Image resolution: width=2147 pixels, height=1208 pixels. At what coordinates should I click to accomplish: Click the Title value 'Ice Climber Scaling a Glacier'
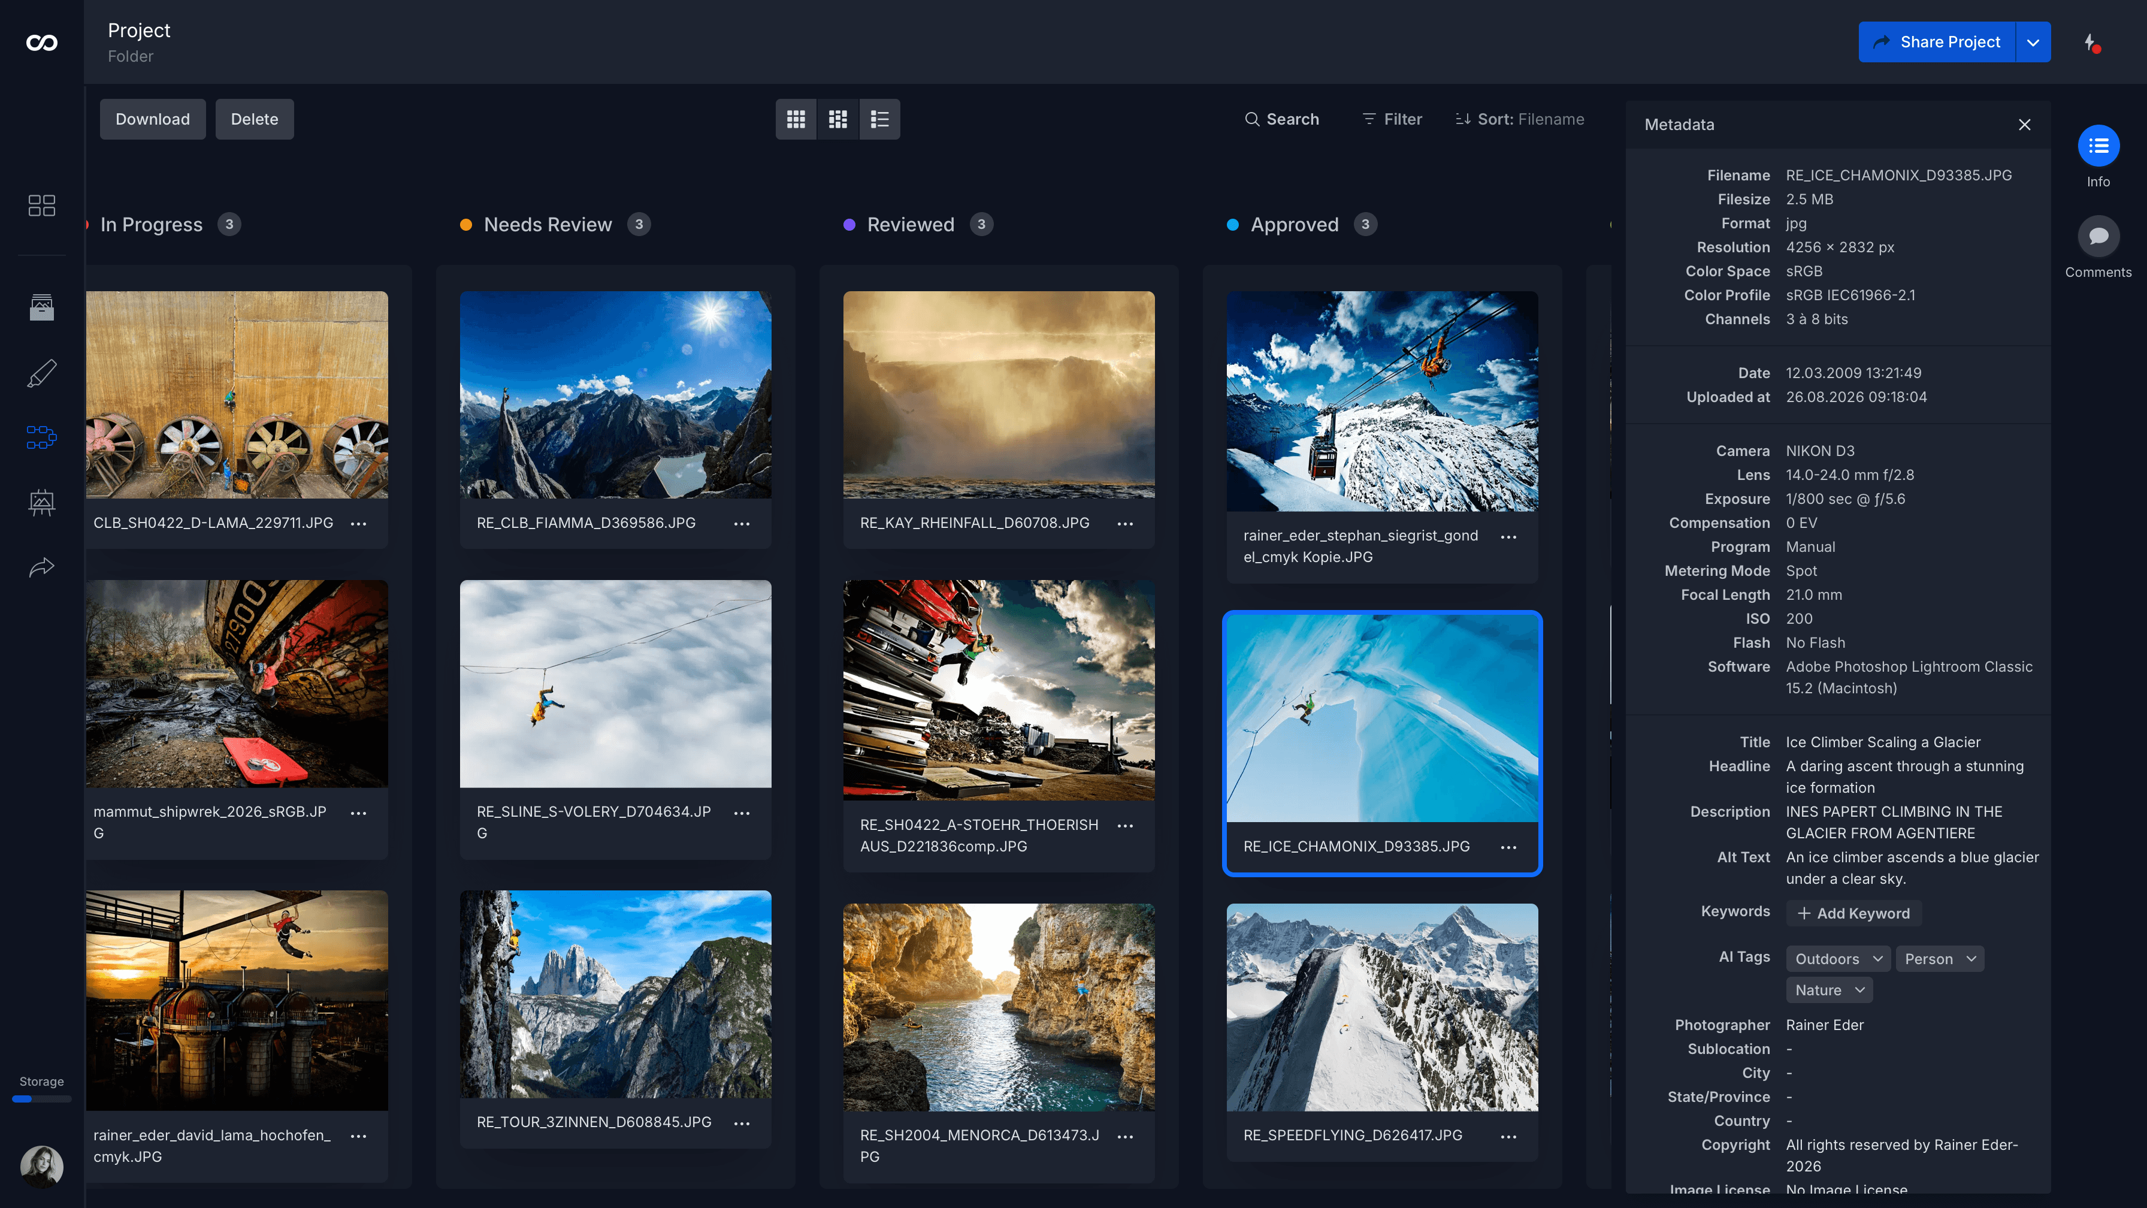pyautogui.click(x=1883, y=742)
